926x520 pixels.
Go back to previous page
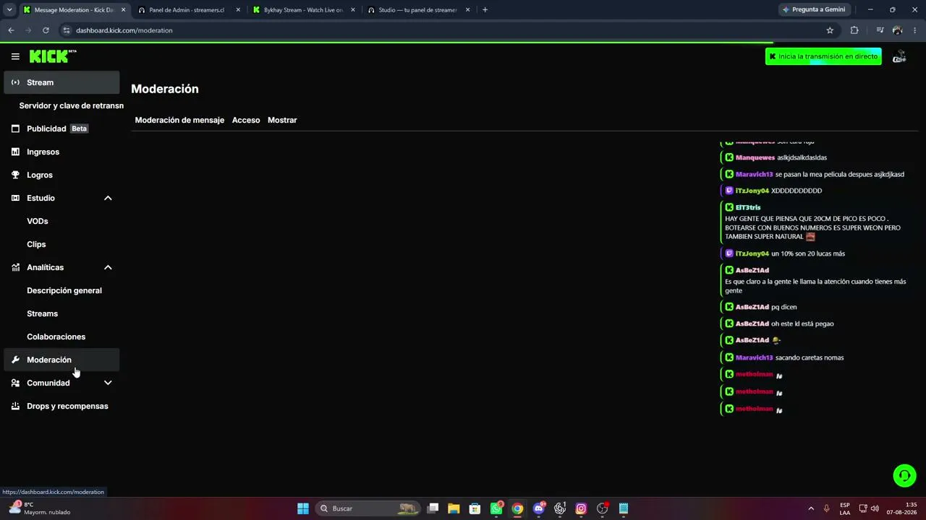tap(11, 30)
